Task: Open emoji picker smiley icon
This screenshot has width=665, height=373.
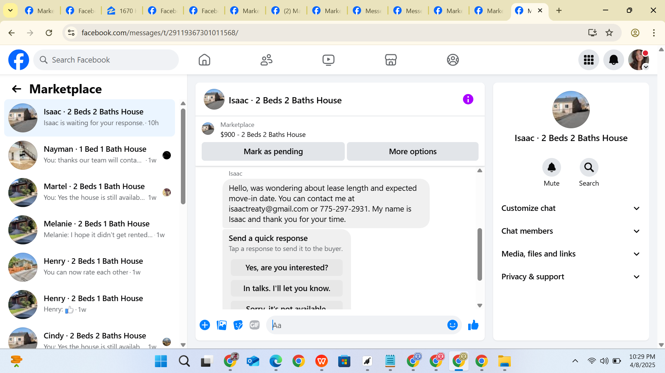Action: point(452,325)
